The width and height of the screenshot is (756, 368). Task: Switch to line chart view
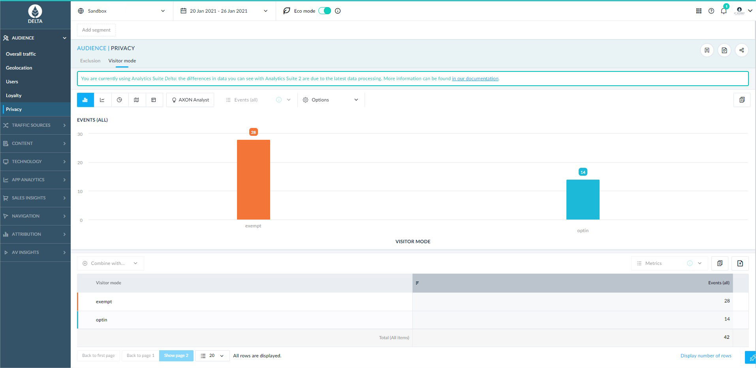(x=102, y=100)
